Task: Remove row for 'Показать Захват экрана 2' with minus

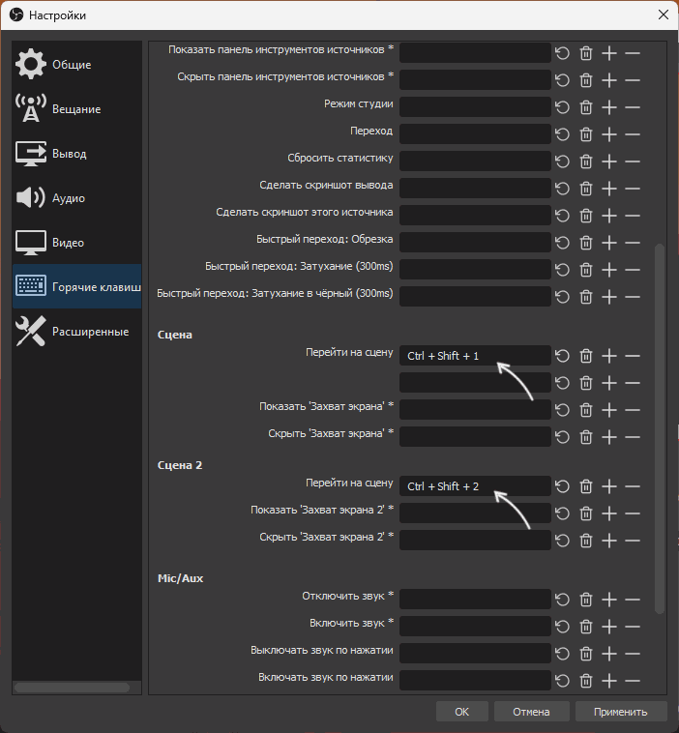Action: [x=633, y=513]
